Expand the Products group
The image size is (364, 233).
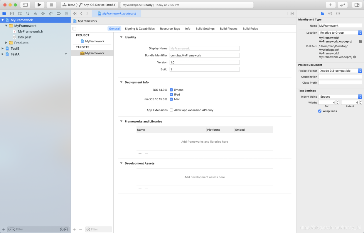pyautogui.click(x=6, y=43)
